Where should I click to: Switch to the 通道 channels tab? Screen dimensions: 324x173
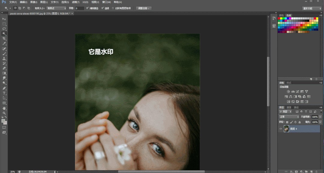click(289, 107)
